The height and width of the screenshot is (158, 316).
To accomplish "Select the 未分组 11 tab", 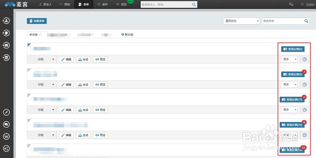I will 37,35.
